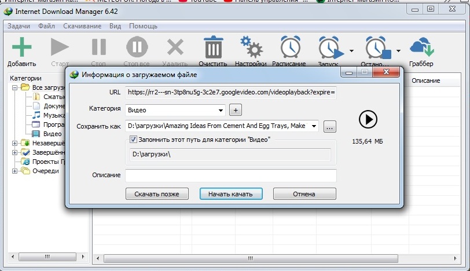
Task: Open Settings (Настройки) gears icon
Action: tap(251, 47)
